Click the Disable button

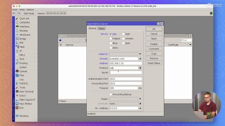(154, 44)
